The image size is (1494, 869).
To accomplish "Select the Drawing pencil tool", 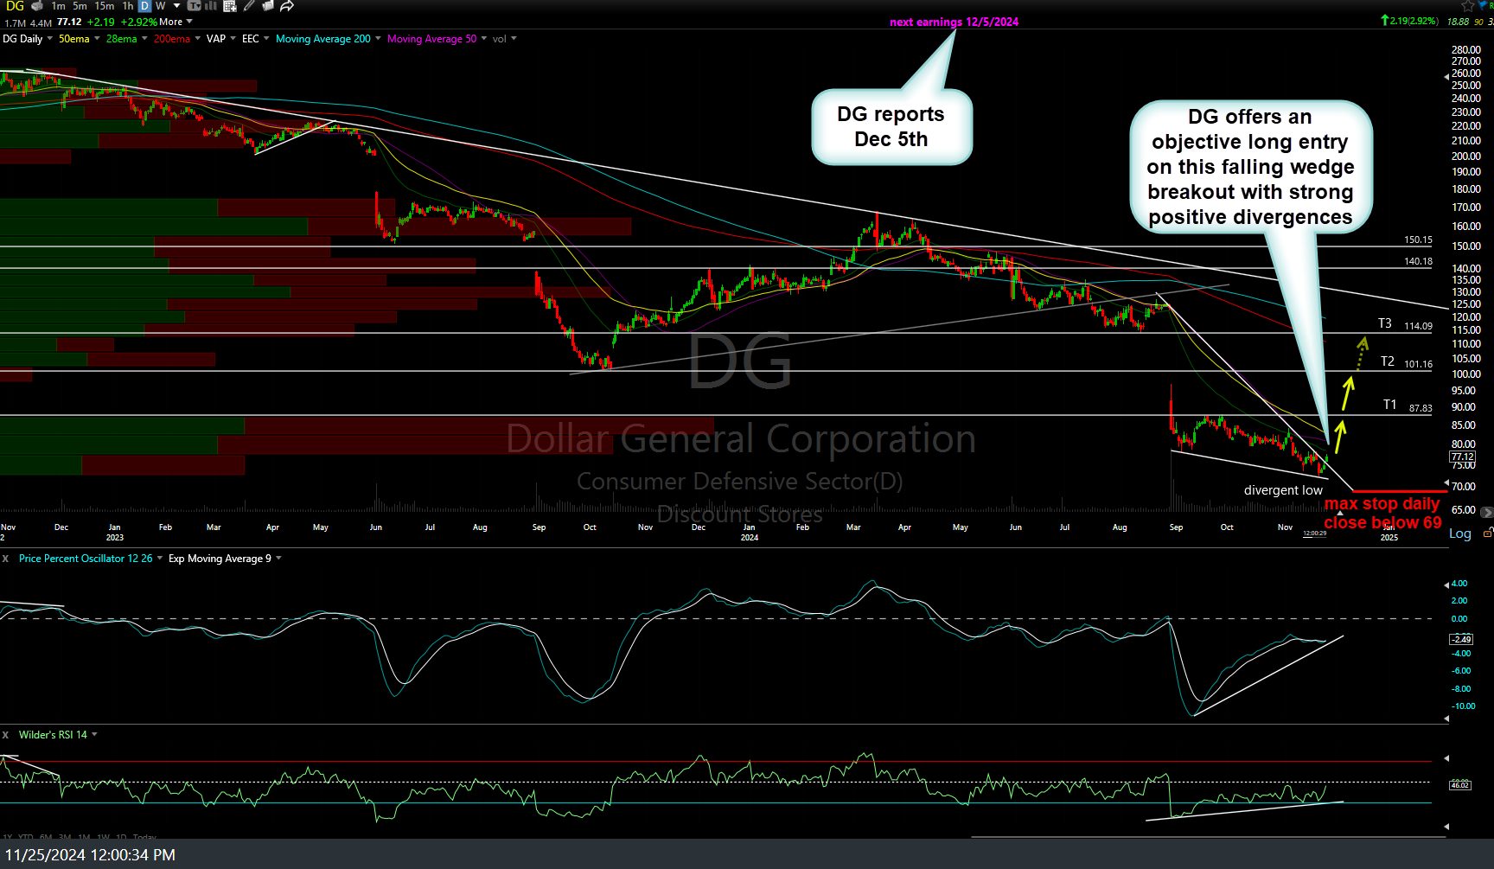I will [x=248, y=6].
